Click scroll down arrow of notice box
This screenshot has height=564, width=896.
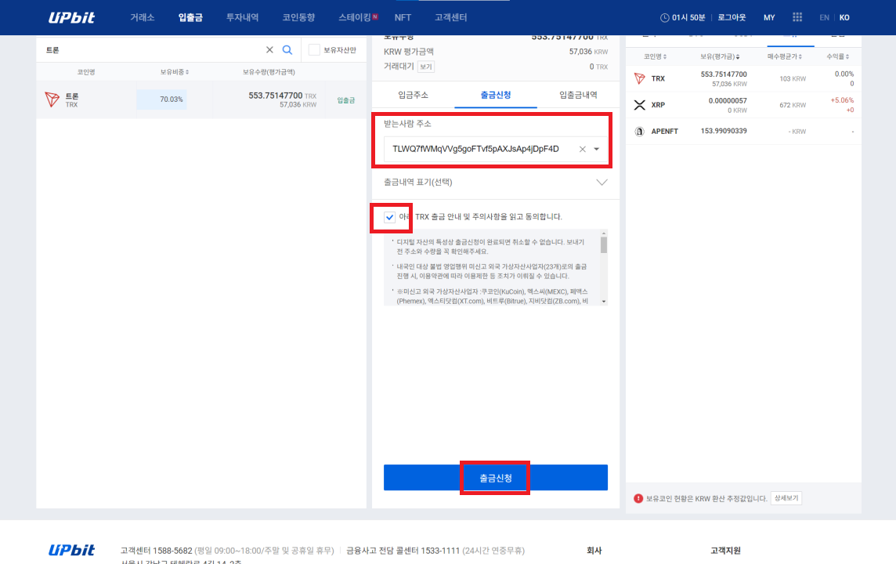coord(603,301)
